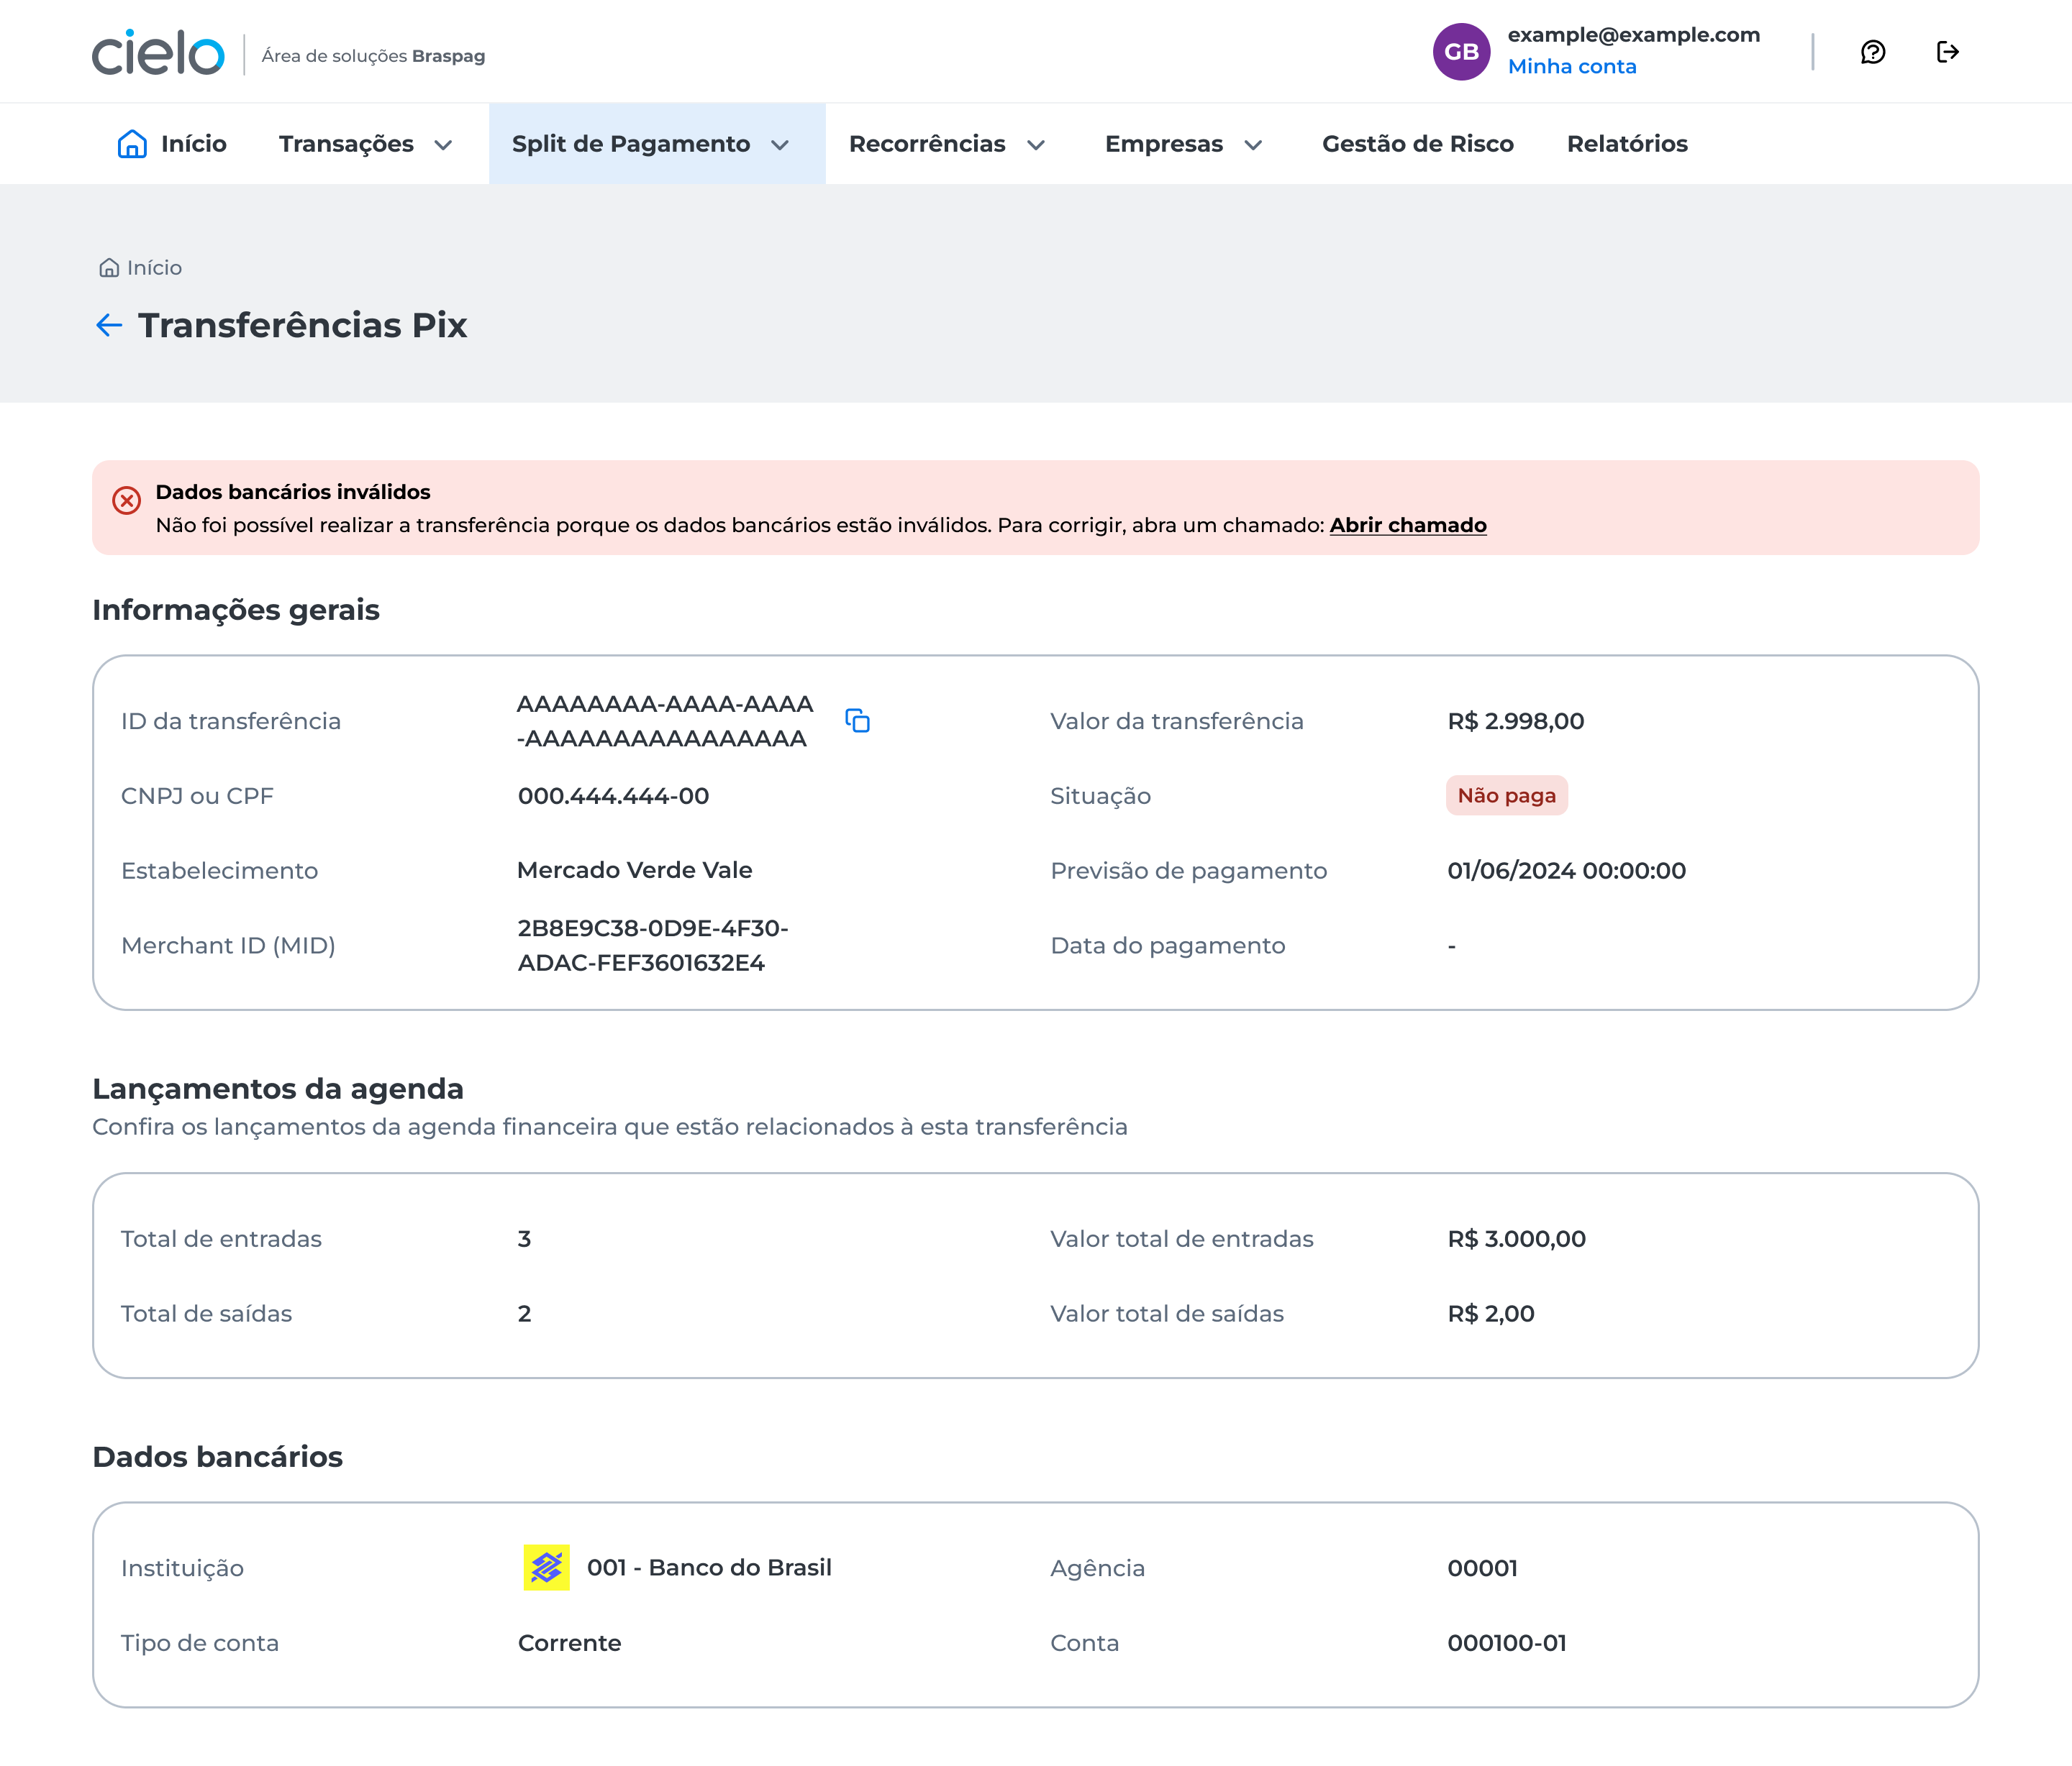The width and height of the screenshot is (2072, 1766).
Task: Open the Transações menu
Action: tap(366, 144)
